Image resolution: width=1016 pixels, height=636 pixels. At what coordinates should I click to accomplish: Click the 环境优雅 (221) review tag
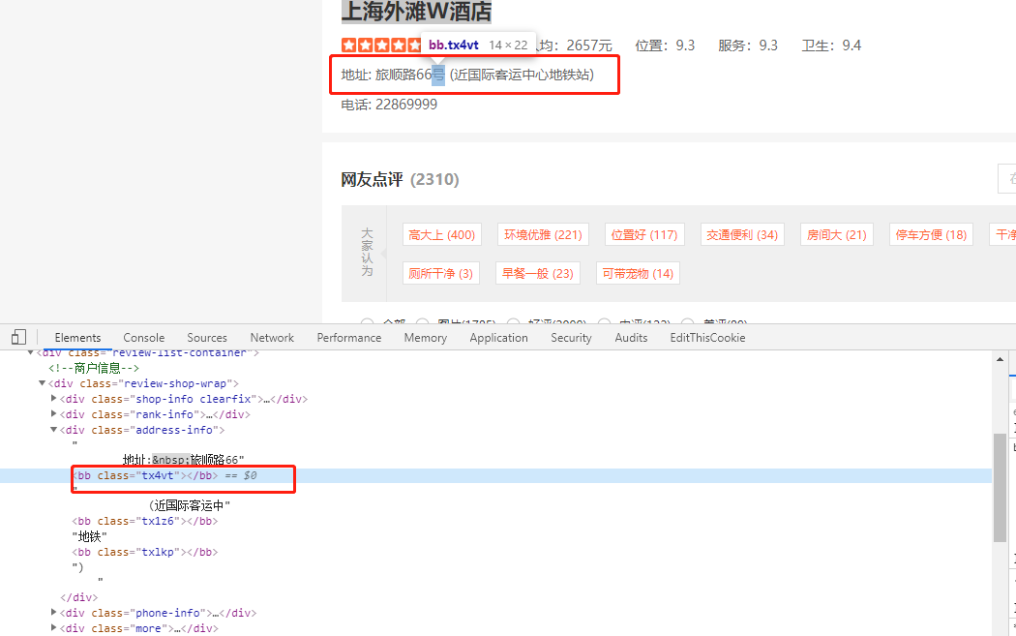pos(543,234)
